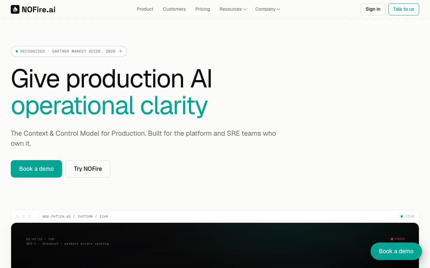This screenshot has height=268, width=430.
Task: Click the app.nofire.ai / runtime / live address pill
Action: pyautogui.click(x=75, y=216)
